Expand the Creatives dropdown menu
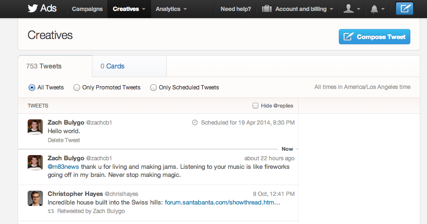 (x=129, y=9)
